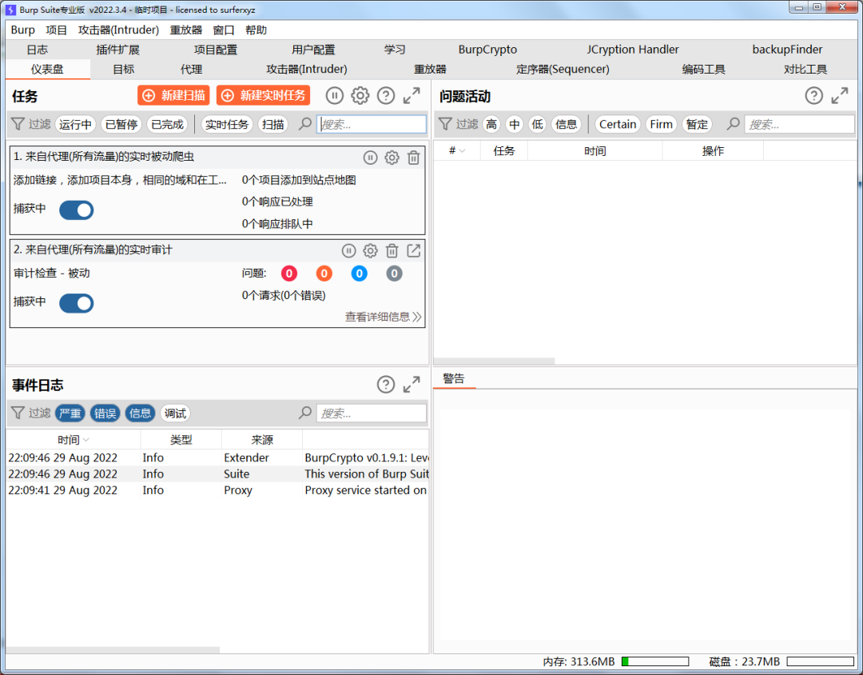
Task: Toggle capturing switch for task 2 live audit
Action: tap(77, 303)
